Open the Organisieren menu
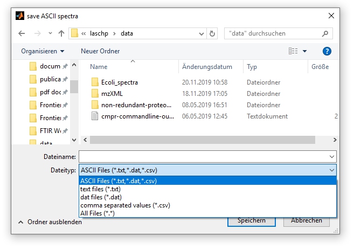The height and width of the screenshot is (250, 354). pos(42,51)
